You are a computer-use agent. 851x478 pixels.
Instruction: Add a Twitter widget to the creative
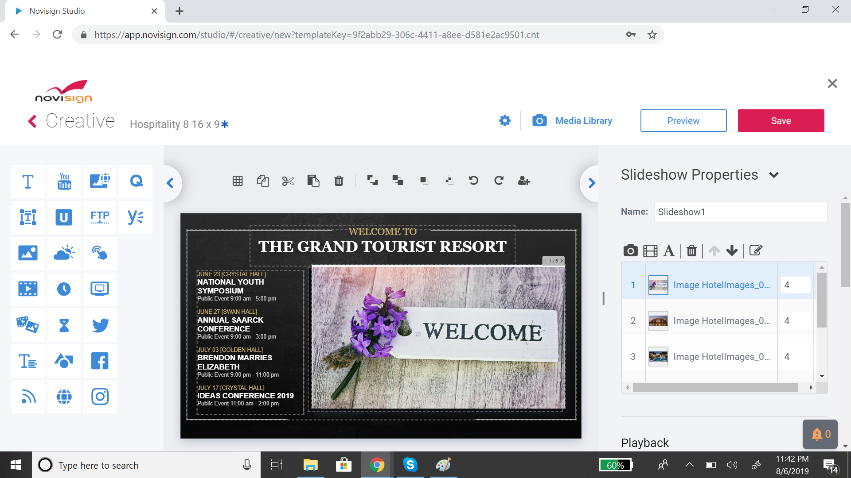(100, 325)
